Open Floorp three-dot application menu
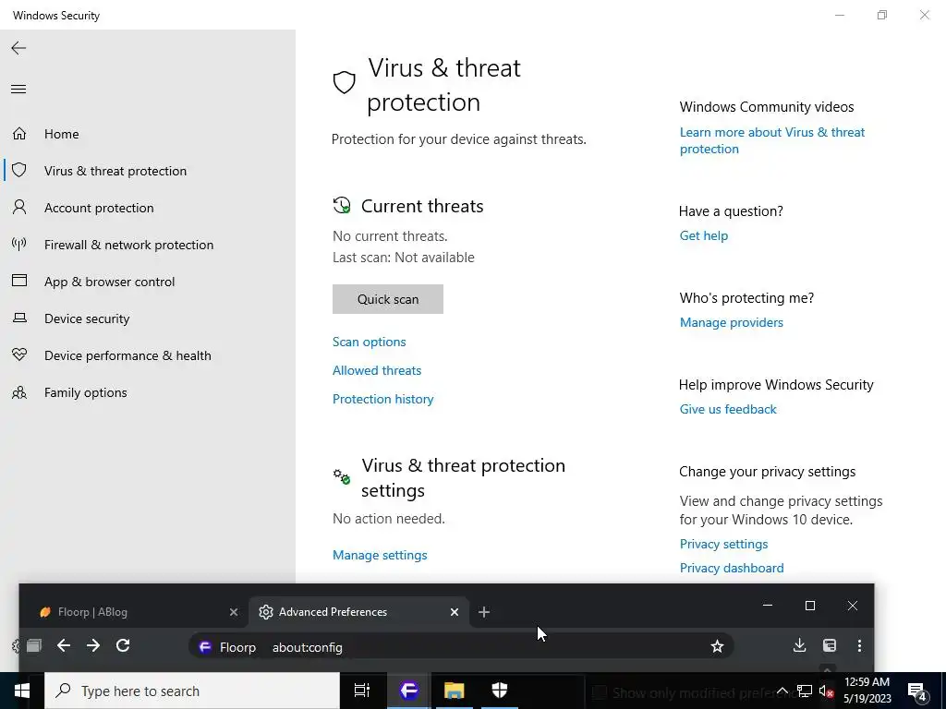The height and width of the screenshot is (709, 946). click(859, 645)
